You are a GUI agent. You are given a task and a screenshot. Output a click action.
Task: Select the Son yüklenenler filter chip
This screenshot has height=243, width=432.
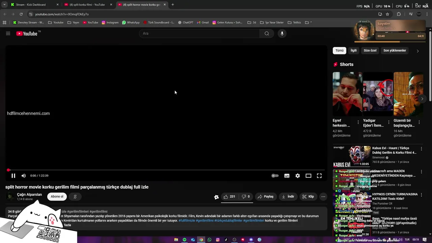[395, 50]
